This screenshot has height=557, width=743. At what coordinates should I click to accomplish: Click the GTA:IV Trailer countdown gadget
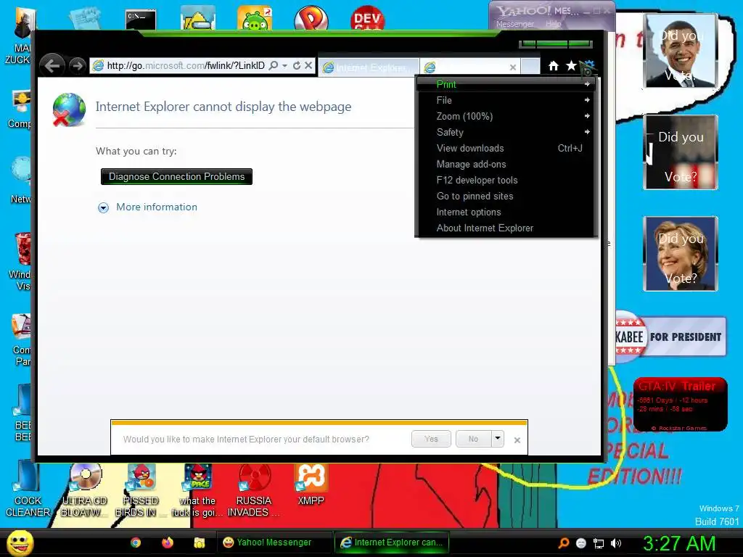pos(681,405)
